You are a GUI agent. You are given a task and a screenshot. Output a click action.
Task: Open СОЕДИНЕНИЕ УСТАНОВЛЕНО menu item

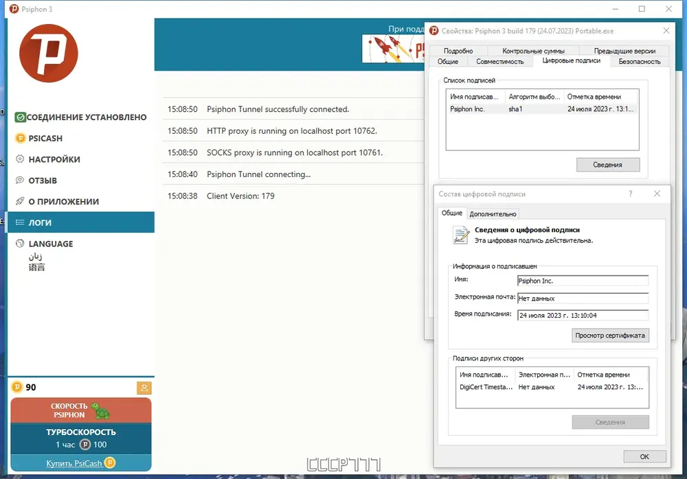click(81, 117)
